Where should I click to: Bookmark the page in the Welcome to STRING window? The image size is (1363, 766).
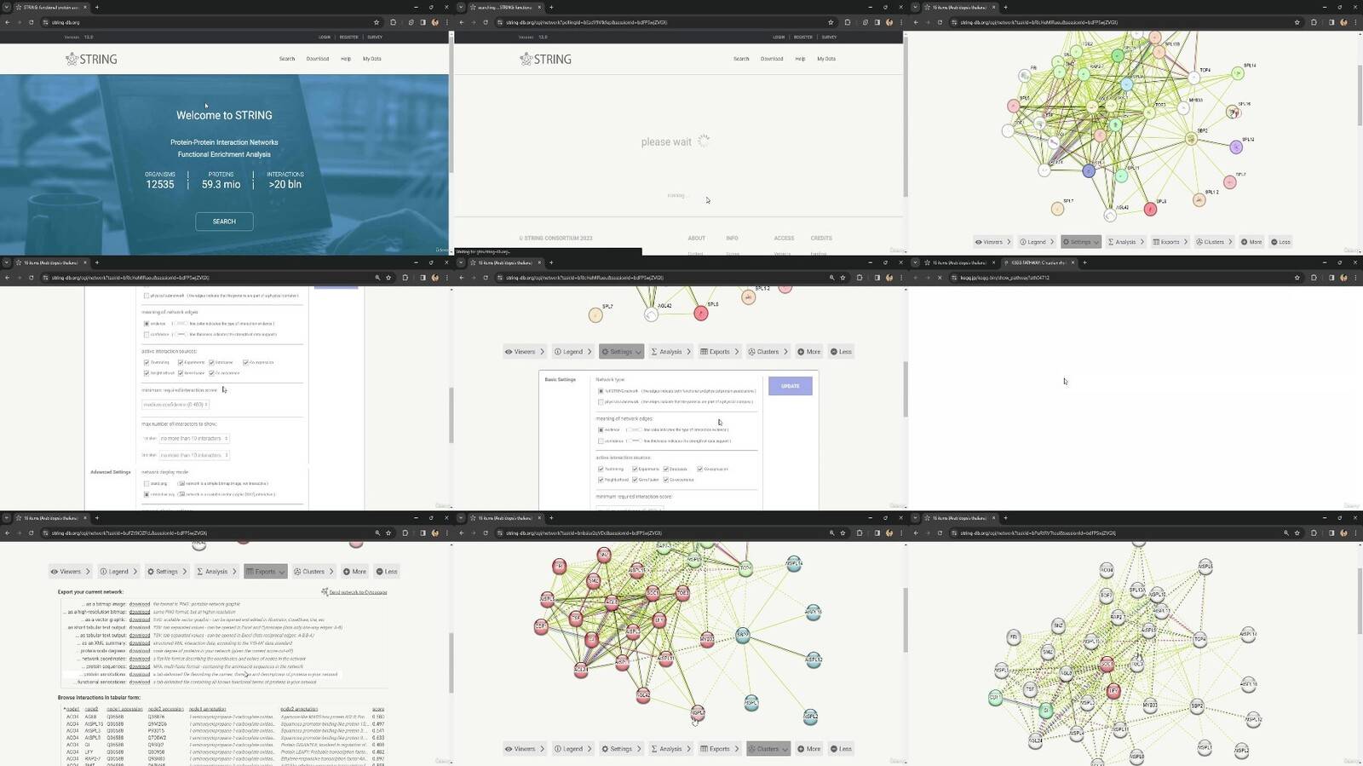tap(377, 22)
